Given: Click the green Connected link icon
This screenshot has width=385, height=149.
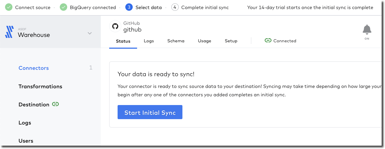Looking at the screenshot, I should pos(268,41).
